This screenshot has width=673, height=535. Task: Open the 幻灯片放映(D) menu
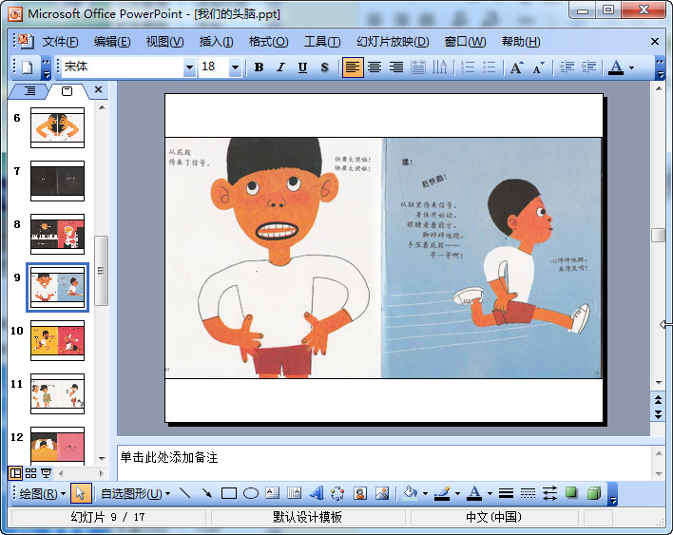(393, 42)
